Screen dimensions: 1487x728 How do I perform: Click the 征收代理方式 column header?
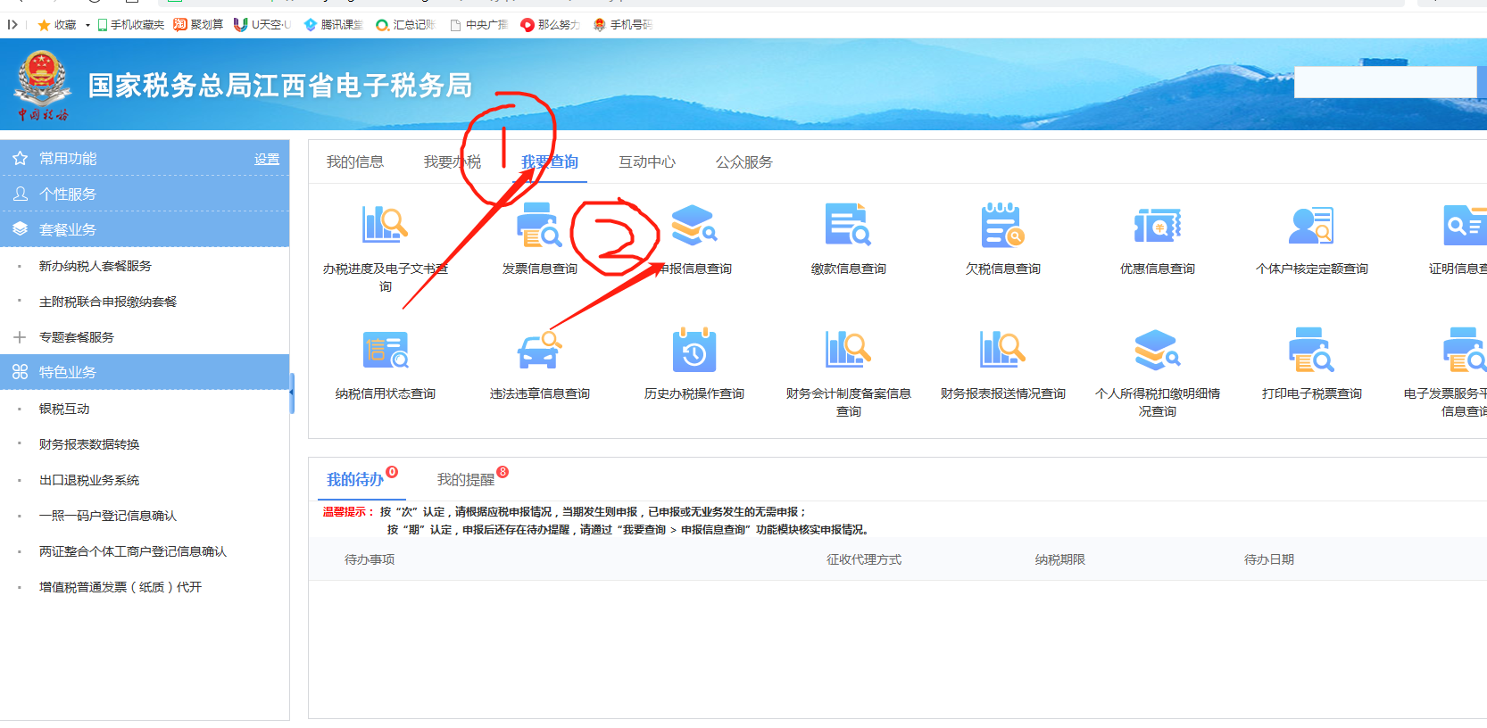click(864, 559)
